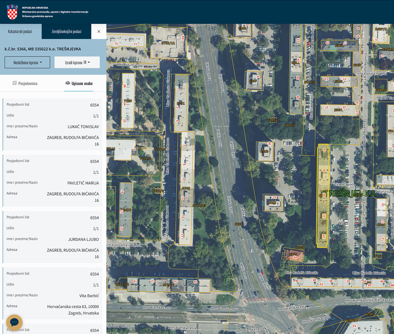Click the people icon beside Upisane osobe
Image resolution: width=394 pixels, height=334 pixels.
[x=68, y=83]
